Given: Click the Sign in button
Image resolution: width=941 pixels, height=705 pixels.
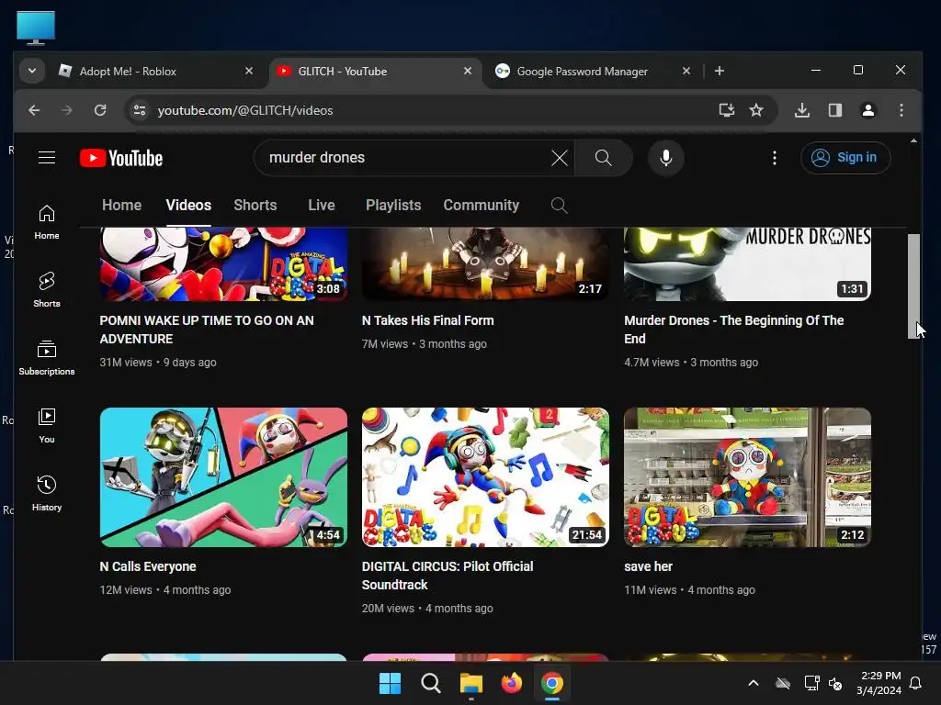Looking at the screenshot, I should (845, 158).
